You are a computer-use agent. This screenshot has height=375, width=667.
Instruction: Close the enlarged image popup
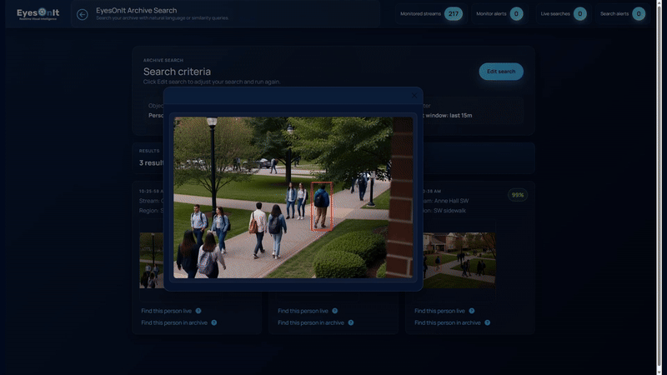pos(414,96)
